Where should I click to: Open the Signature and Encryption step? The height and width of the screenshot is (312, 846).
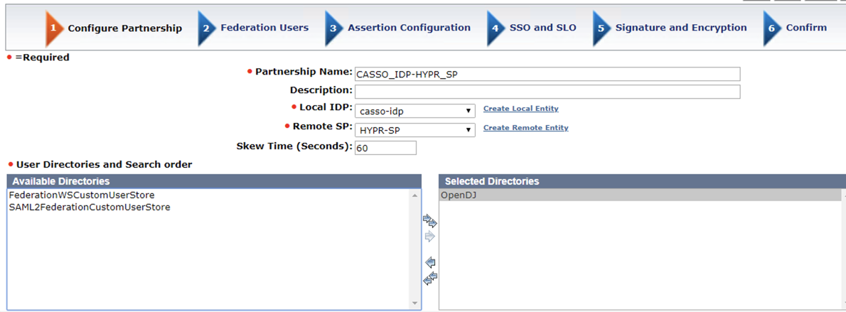tap(681, 28)
